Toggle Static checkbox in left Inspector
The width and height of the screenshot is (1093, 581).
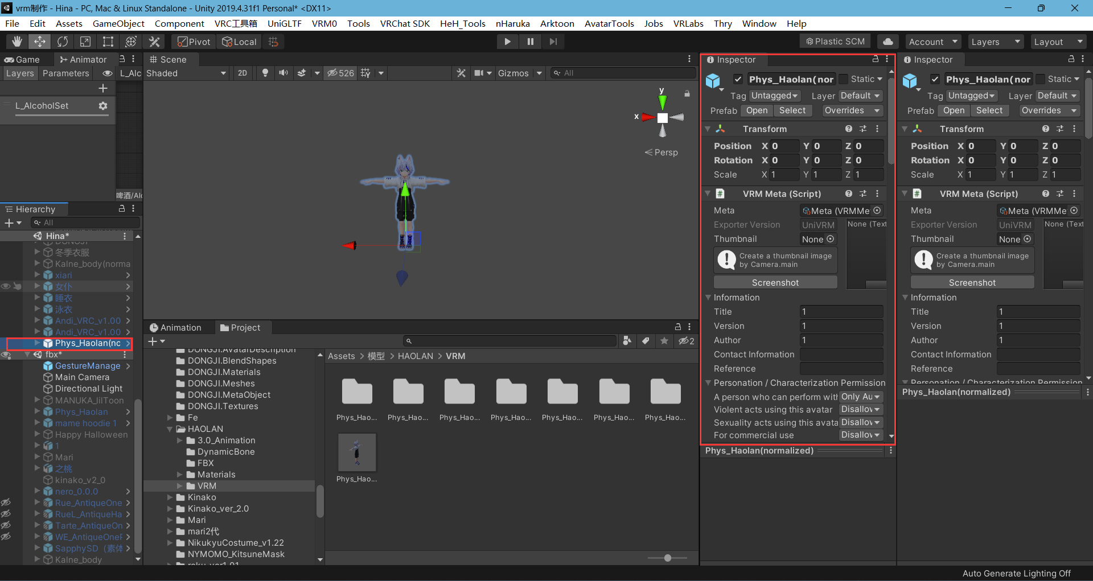(x=844, y=79)
